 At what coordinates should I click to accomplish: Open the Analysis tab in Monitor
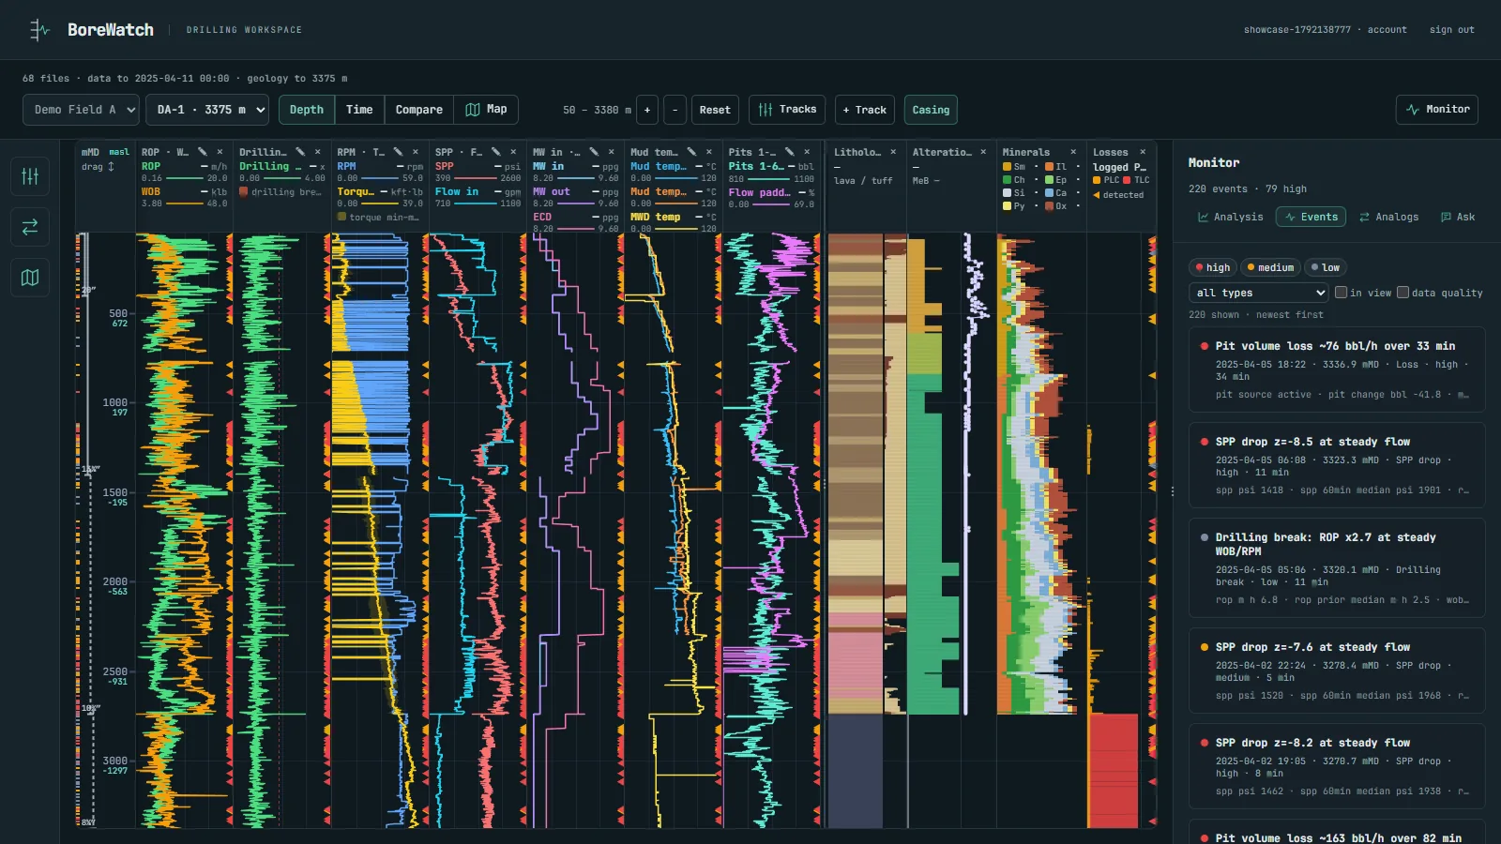pyautogui.click(x=1230, y=217)
